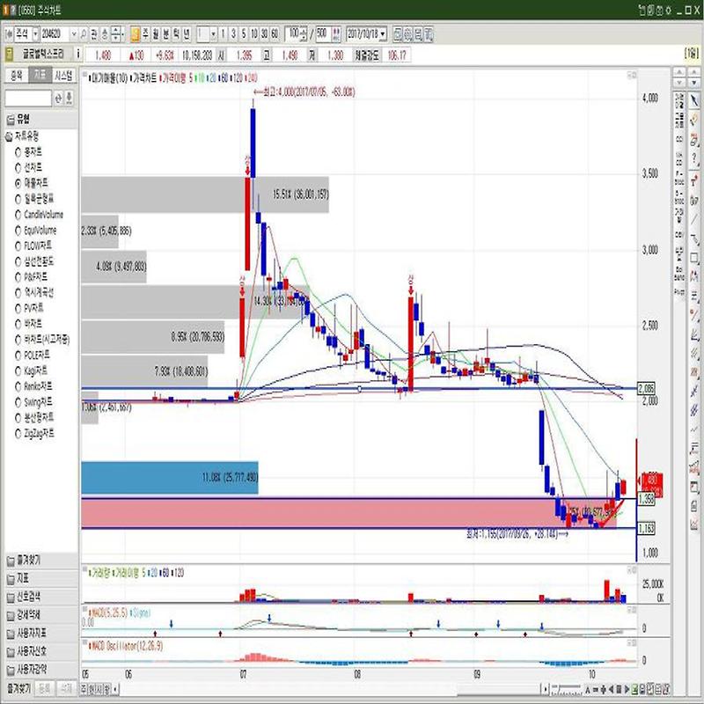Click the 월 monthly period button

(x=156, y=33)
